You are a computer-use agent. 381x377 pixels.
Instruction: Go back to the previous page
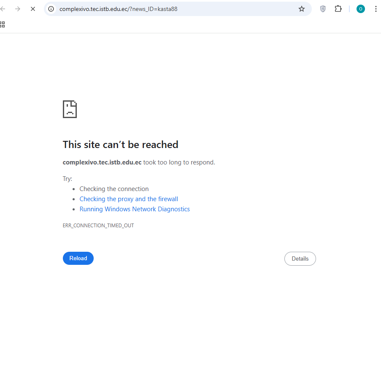coord(3,9)
